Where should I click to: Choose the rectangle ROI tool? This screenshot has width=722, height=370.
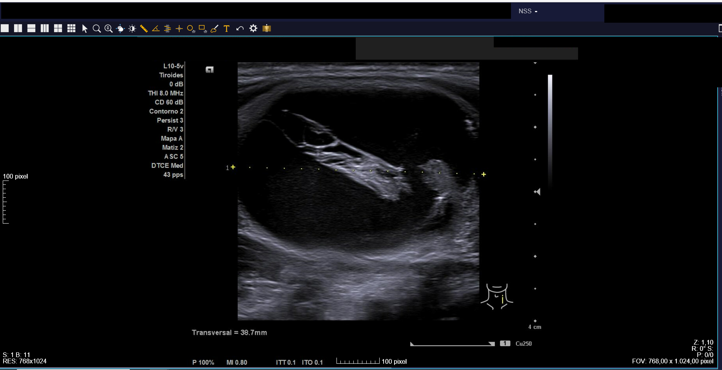click(x=202, y=29)
